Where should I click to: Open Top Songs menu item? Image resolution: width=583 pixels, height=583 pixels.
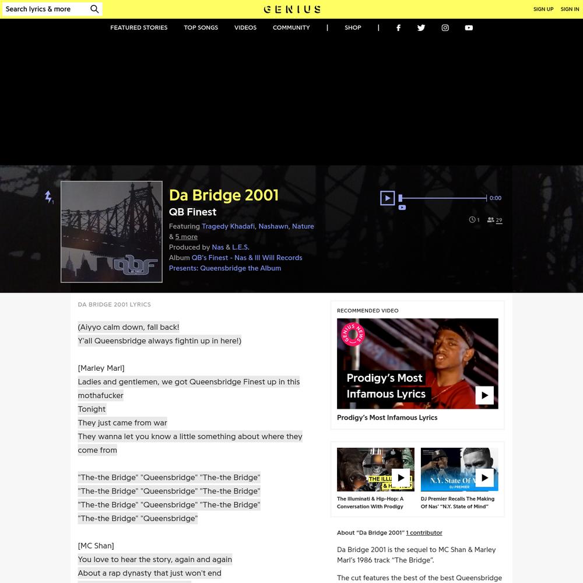[201, 27]
